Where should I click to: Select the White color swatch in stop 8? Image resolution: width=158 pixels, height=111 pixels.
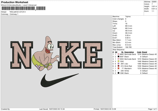point(118,71)
